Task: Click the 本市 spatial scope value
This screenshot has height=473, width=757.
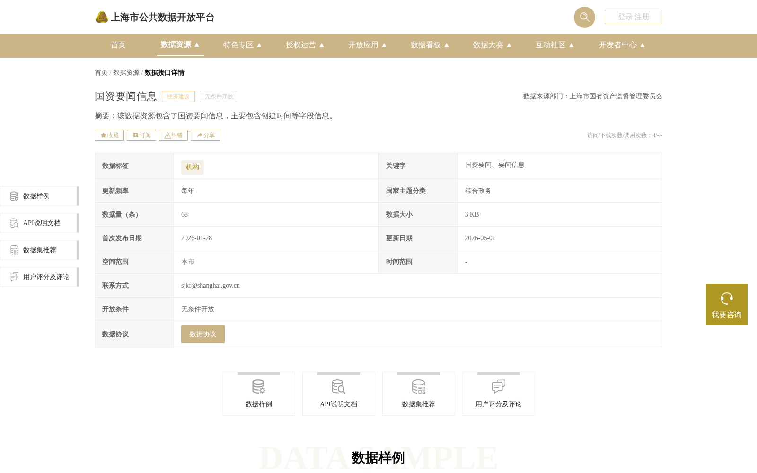Action: pos(188,262)
